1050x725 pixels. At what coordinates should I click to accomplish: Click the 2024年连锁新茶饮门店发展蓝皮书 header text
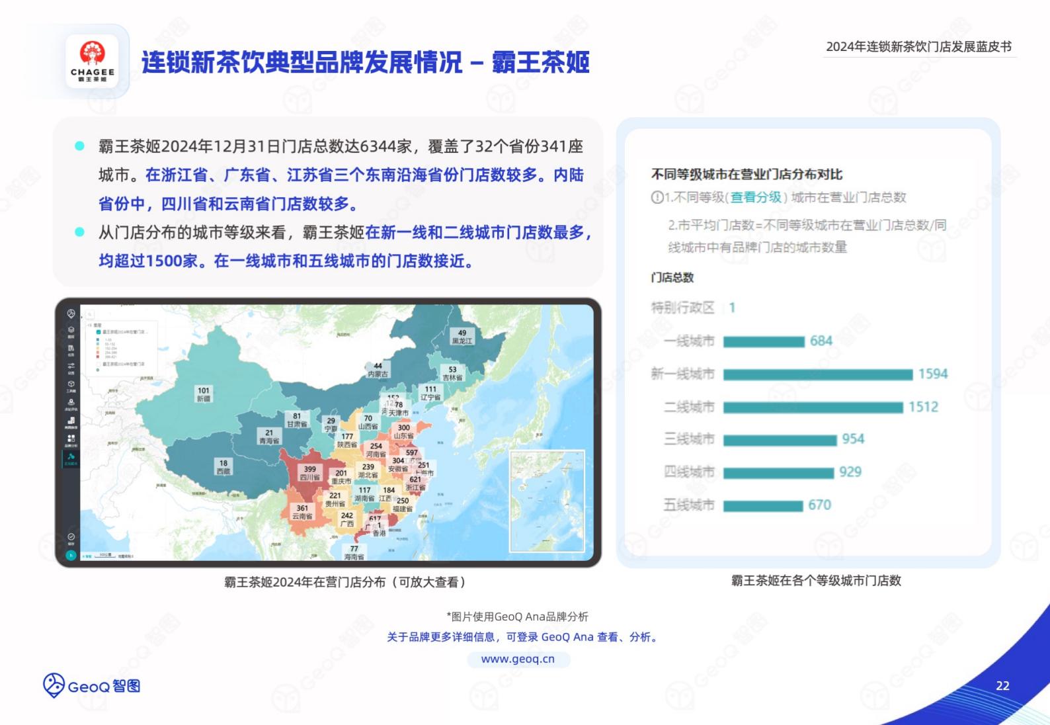pyautogui.click(x=918, y=46)
